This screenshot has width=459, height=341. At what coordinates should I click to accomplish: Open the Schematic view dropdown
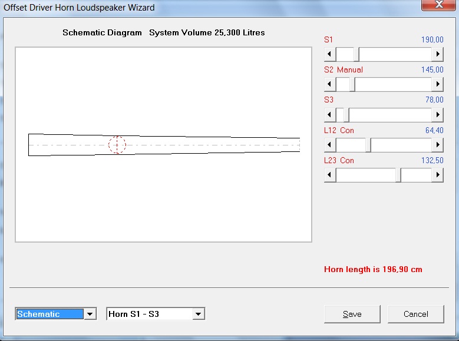pos(90,314)
